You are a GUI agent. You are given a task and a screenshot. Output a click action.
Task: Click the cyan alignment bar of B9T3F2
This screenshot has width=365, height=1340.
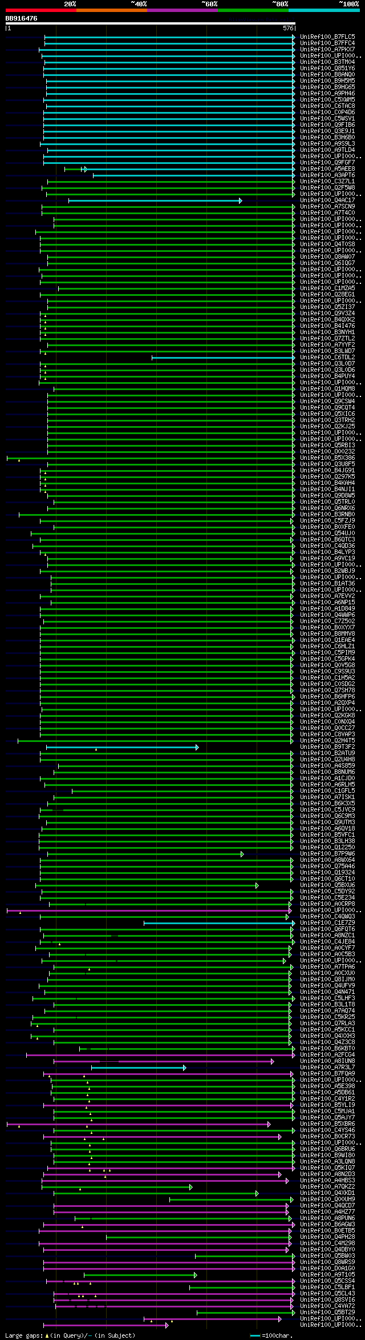pos(123,747)
